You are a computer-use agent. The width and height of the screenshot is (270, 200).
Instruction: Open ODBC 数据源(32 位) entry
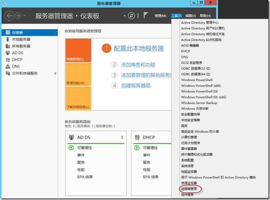[x=196, y=68]
